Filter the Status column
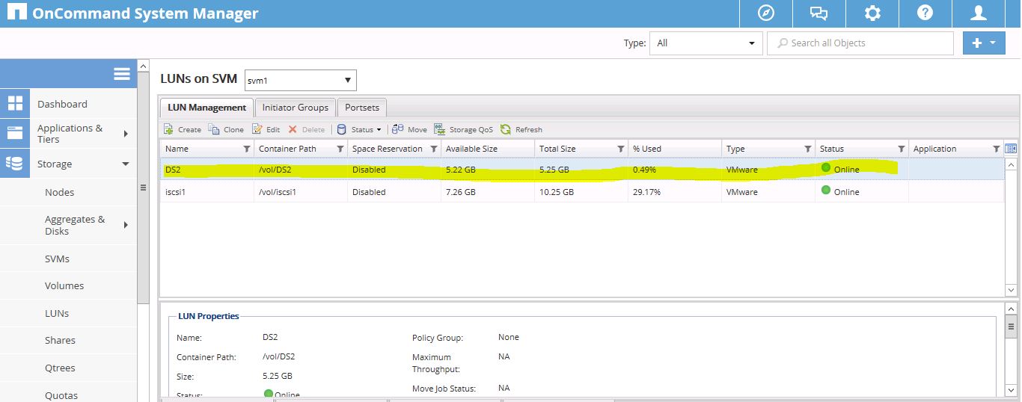The width and height of the screenshot is (1022, 402). (x=901, y=149)
